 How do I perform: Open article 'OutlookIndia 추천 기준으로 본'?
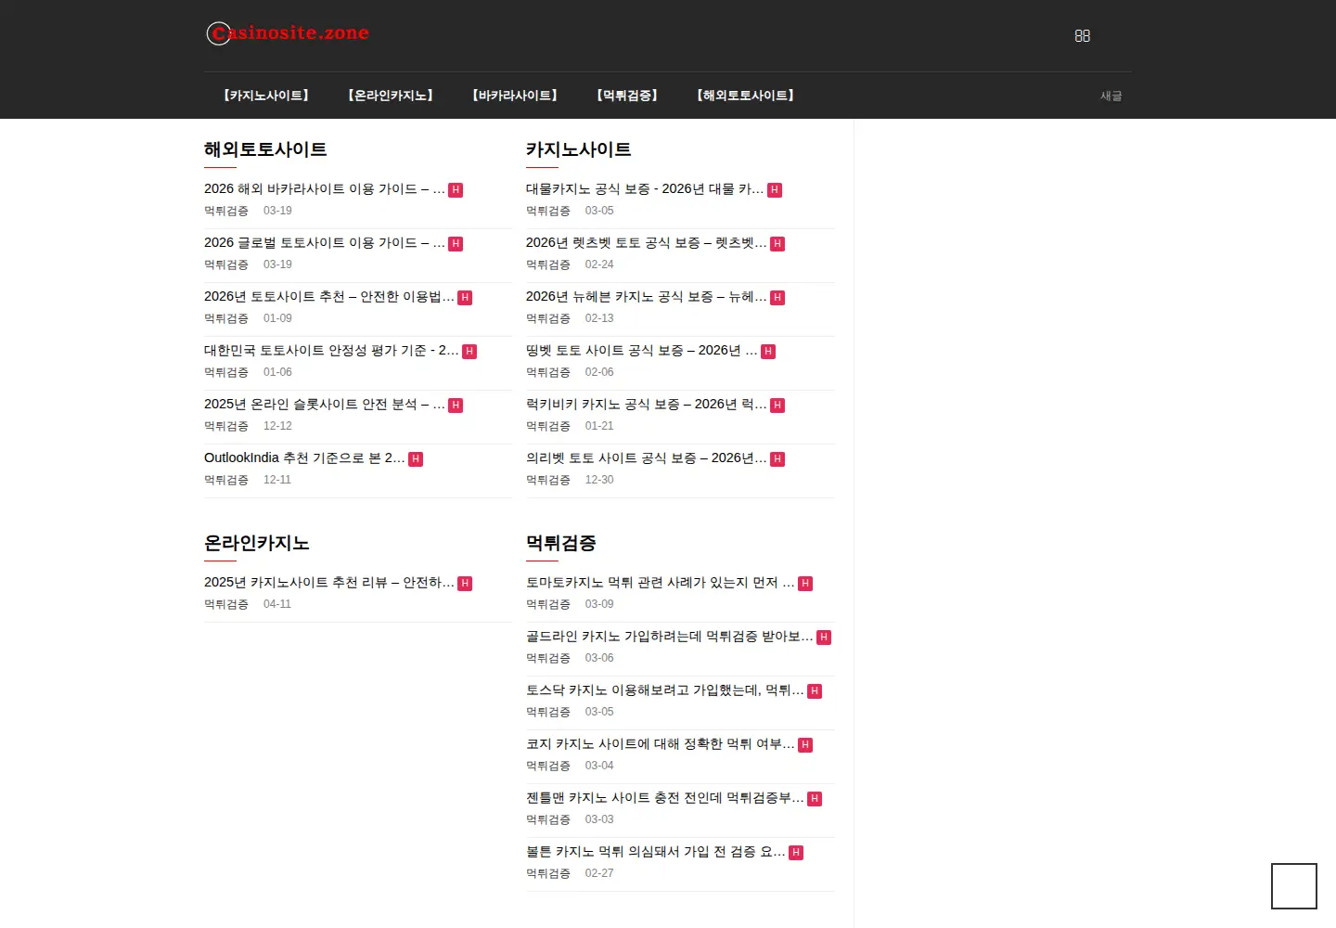point(304,458)
